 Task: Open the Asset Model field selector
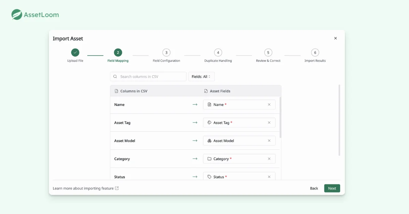(239, 141)
